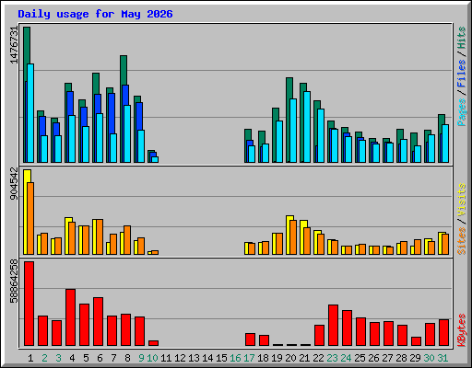472x368 pixels.
Task: Click the red KBytes bar for day 29
Action: [417, 341]
